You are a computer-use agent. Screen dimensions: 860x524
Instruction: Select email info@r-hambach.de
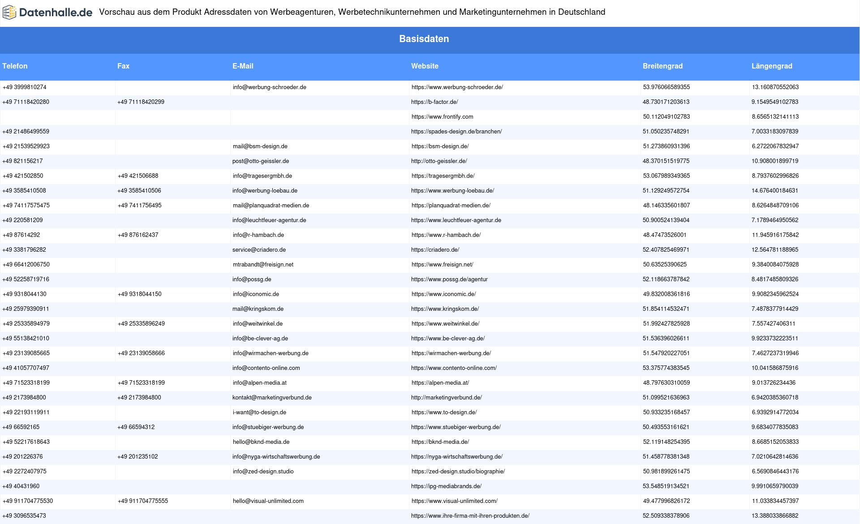258,235
